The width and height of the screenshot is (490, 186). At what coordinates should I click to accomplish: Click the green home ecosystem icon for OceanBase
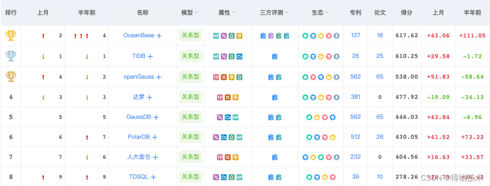pos(305,36)
